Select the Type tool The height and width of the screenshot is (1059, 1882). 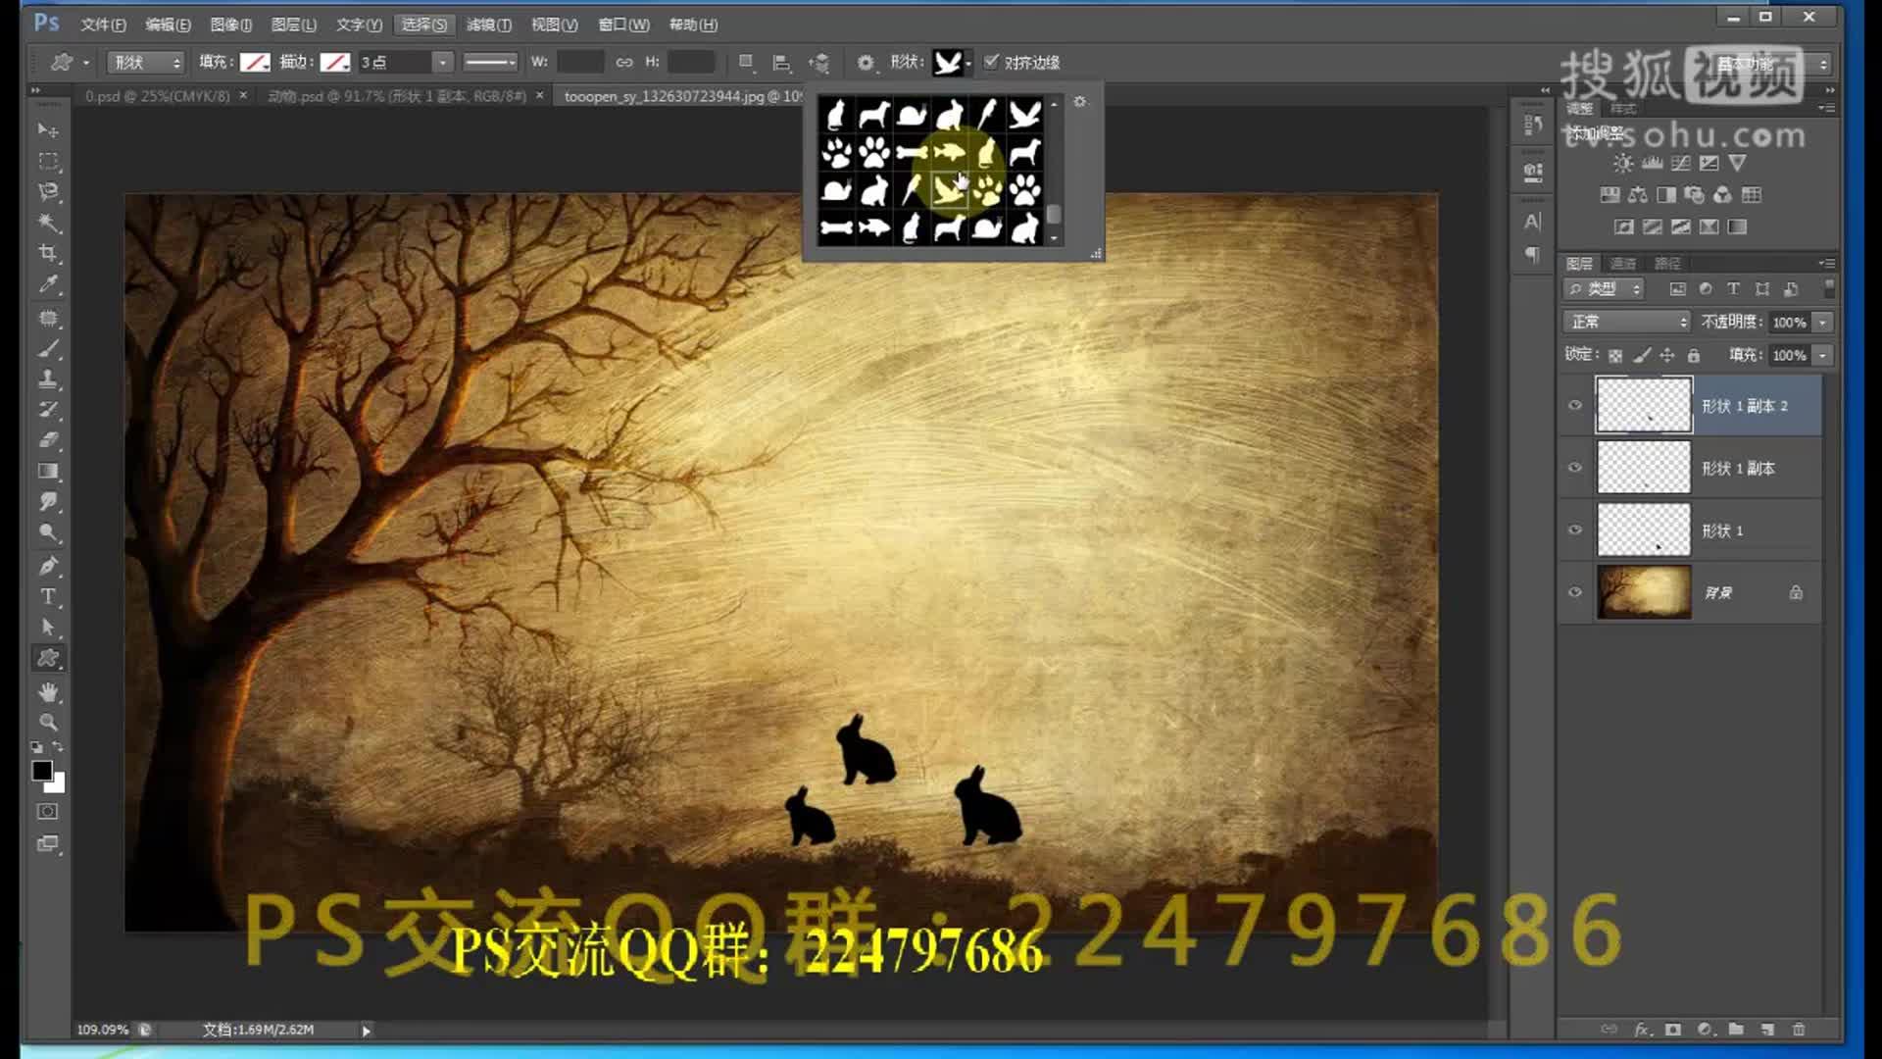47,596
